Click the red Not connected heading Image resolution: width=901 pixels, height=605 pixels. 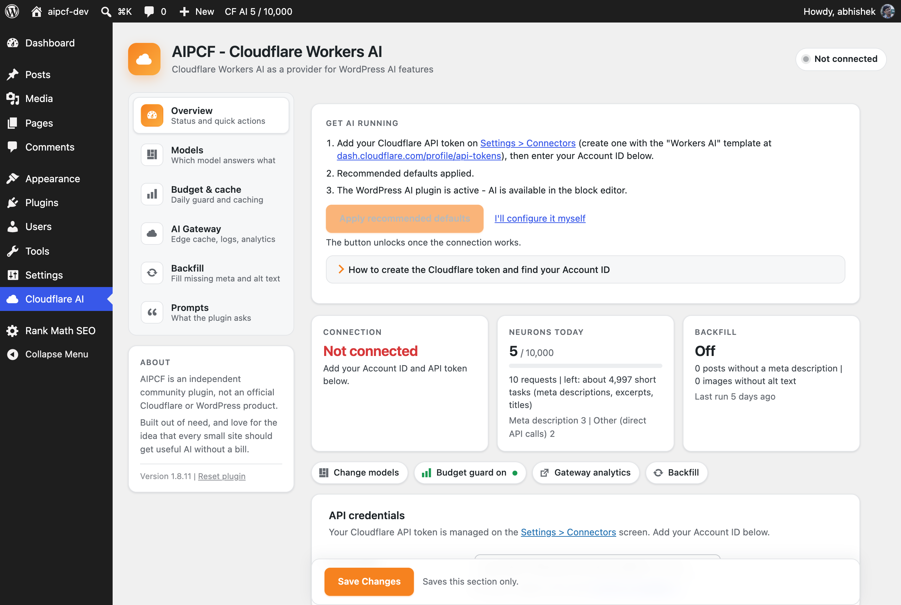pos(370,351)
